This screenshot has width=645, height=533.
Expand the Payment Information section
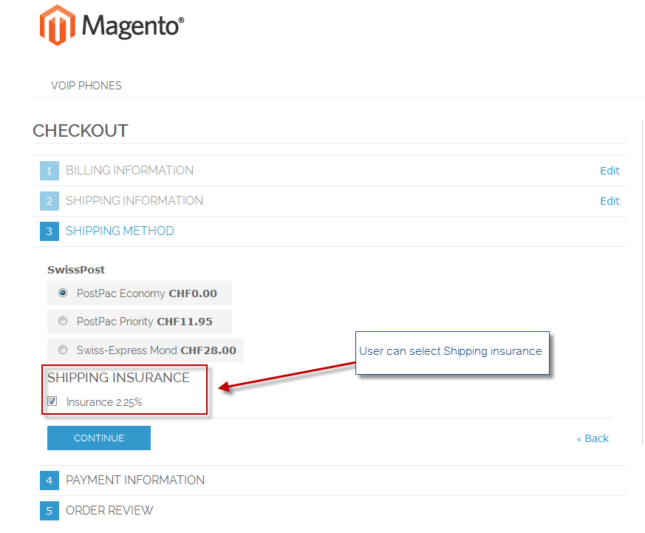(135, 481)
